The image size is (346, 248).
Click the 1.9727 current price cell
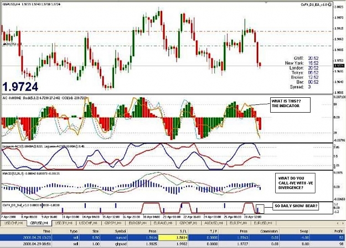tap(243, 244)
